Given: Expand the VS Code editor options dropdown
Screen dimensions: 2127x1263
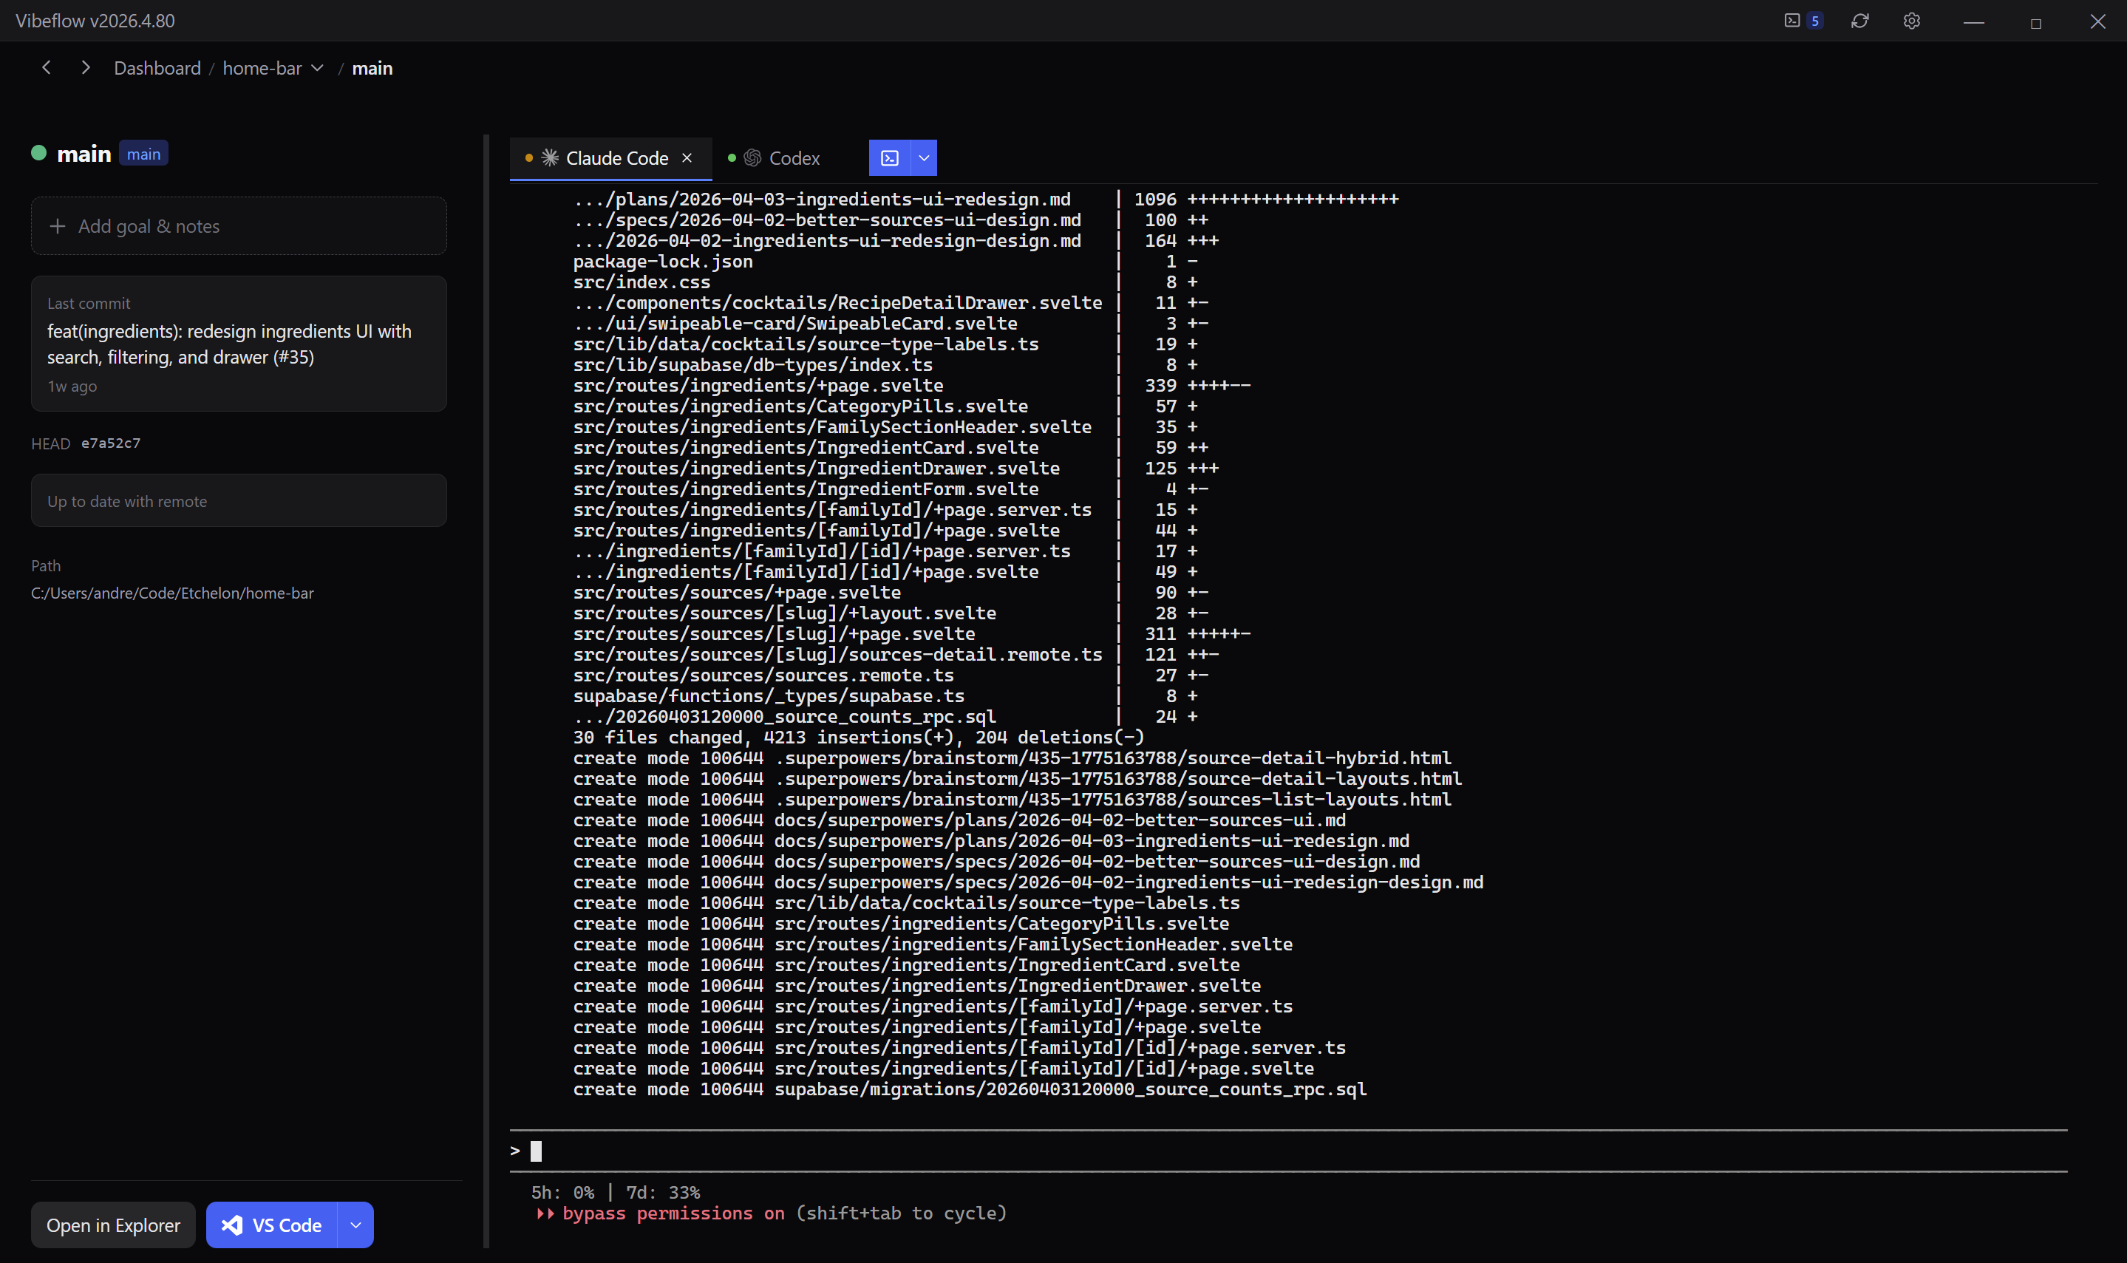Looking at the screenshot, I should coord(355,1225).
